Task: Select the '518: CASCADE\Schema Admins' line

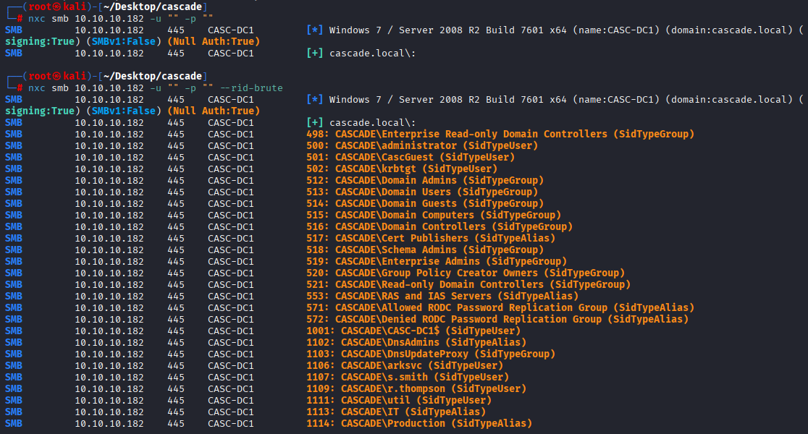Action: tap(425, 250)
